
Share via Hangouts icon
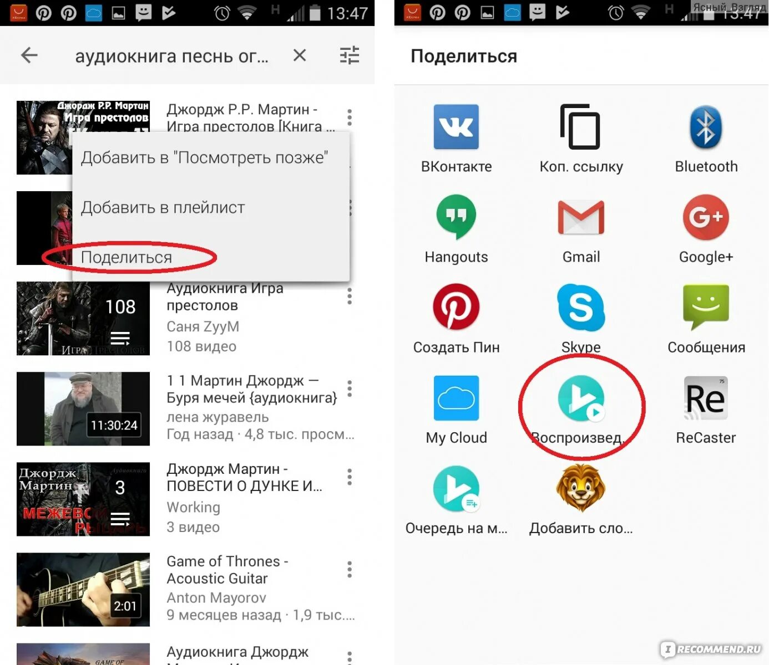click(456, 217)
